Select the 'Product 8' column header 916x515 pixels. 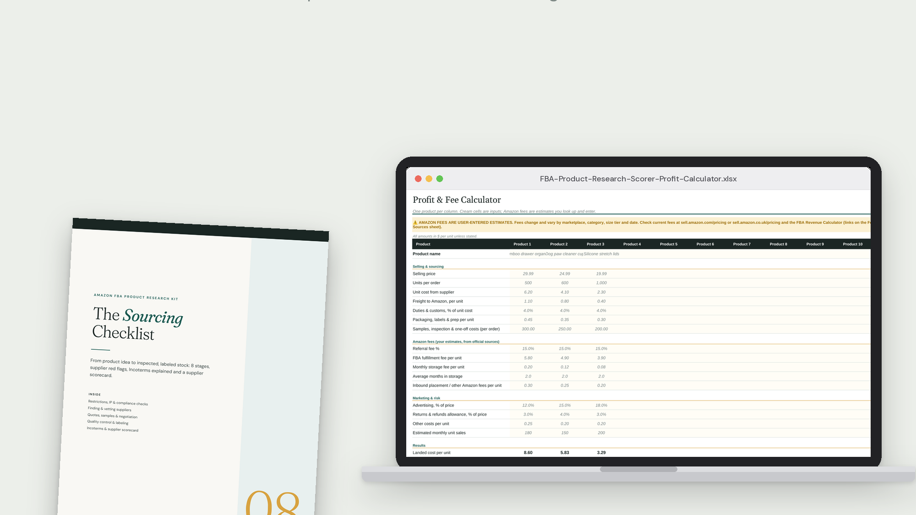pos(779,244)
